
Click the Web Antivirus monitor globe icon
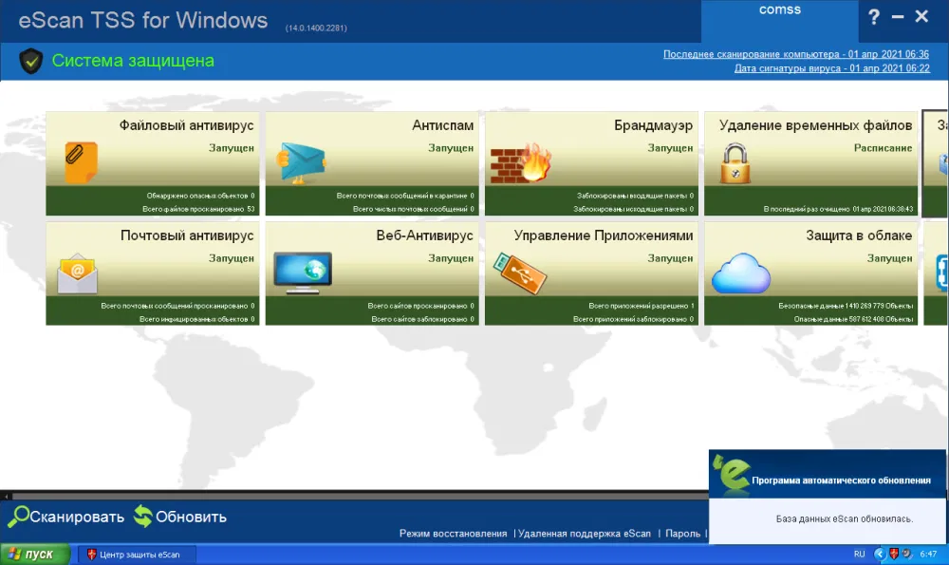tap(303, 273)
